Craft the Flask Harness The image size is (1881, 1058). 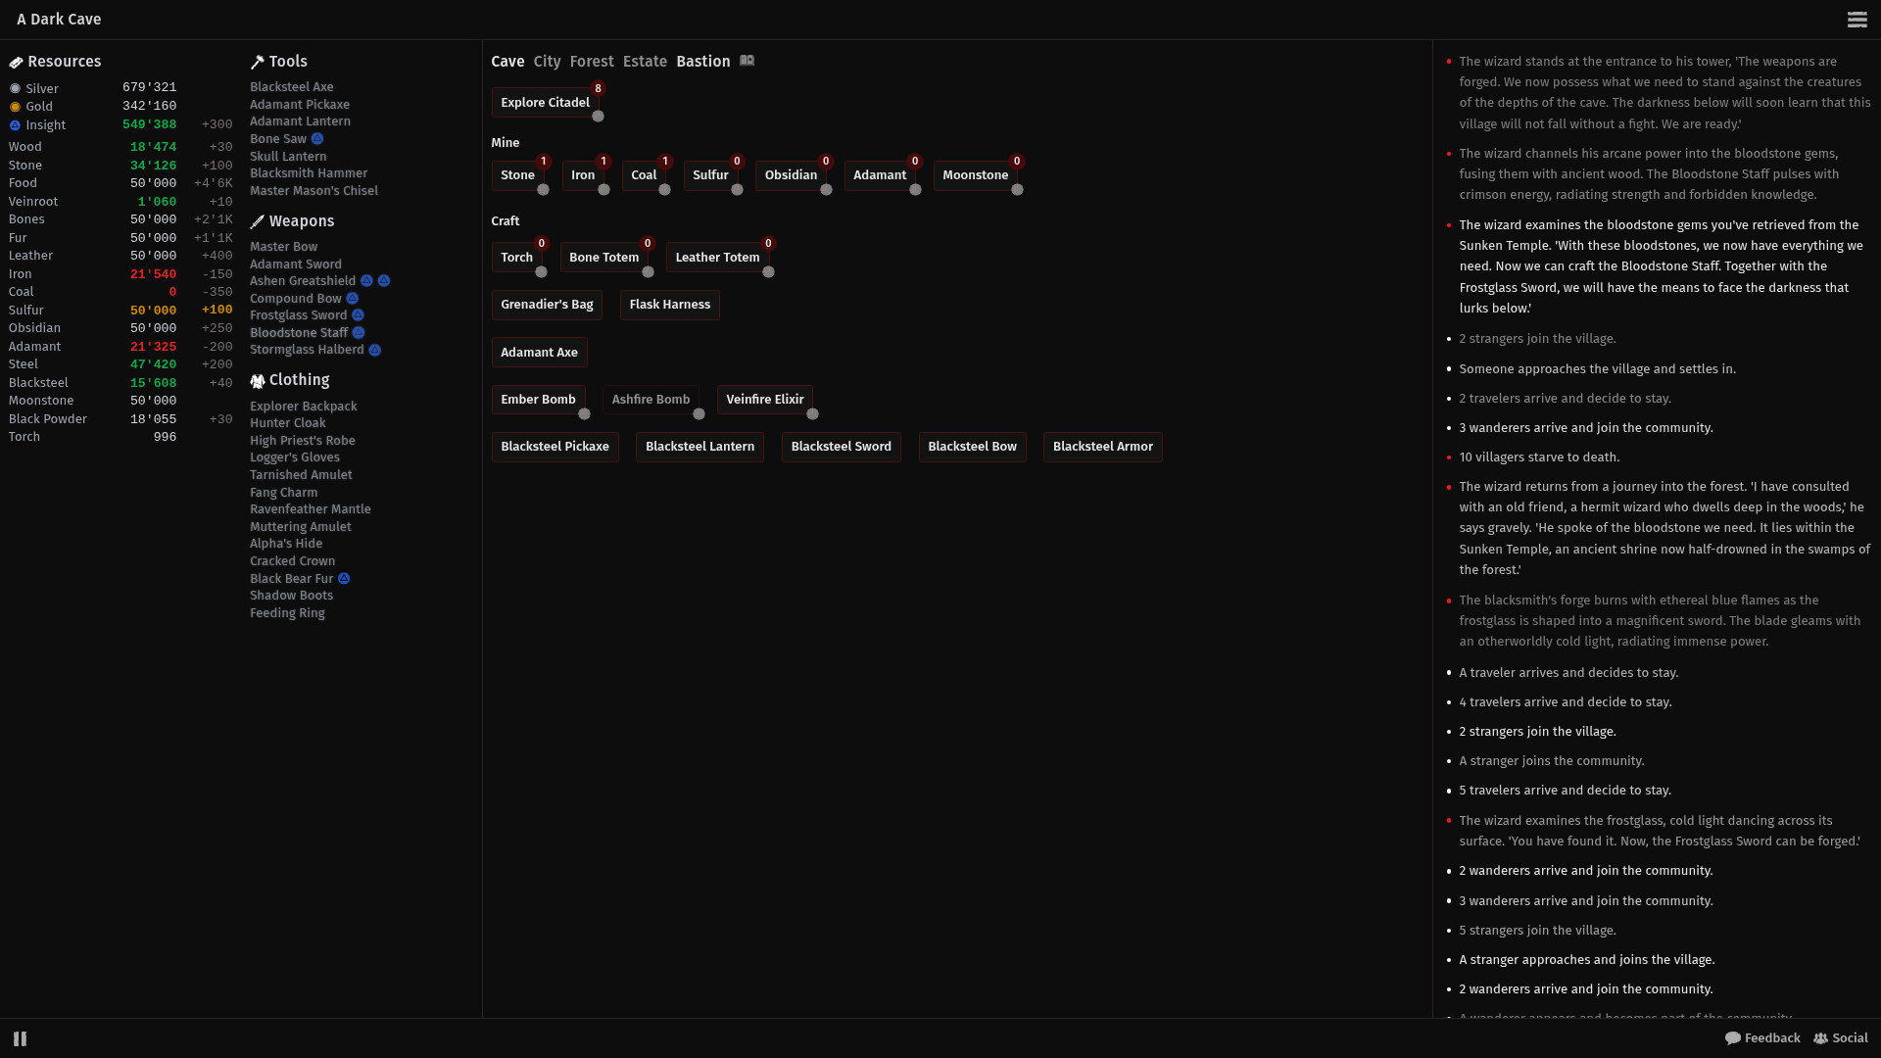(669, 305)
